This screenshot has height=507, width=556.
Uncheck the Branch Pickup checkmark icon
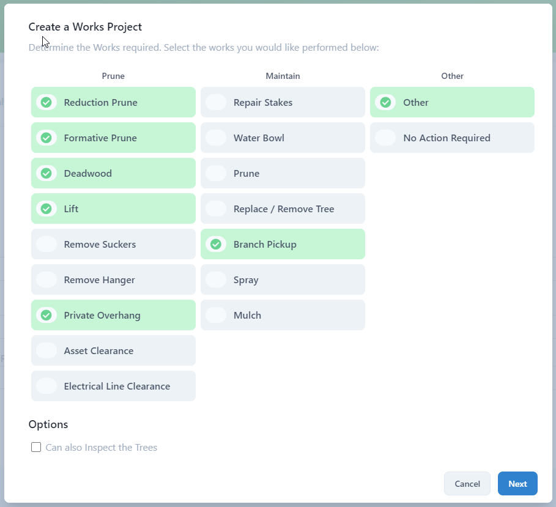(215, 244)
